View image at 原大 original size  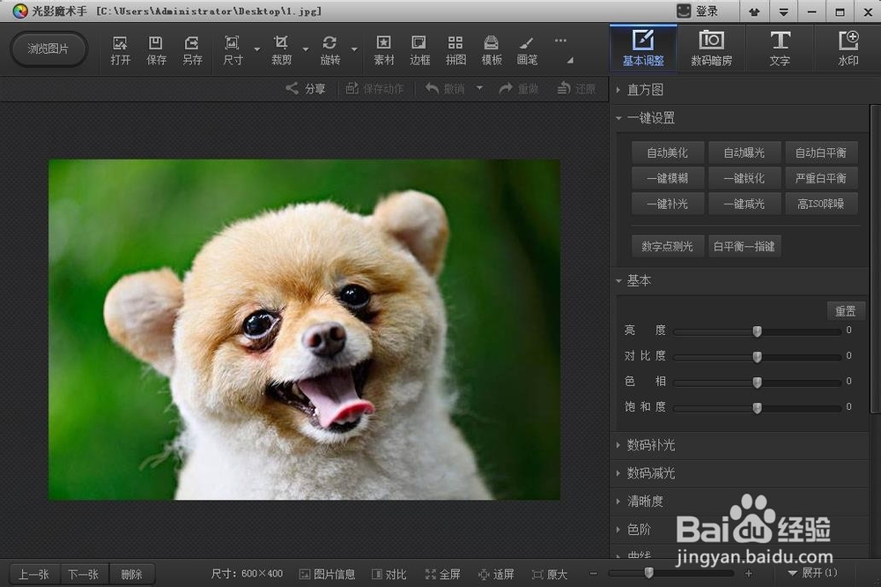tap(550, 574)
